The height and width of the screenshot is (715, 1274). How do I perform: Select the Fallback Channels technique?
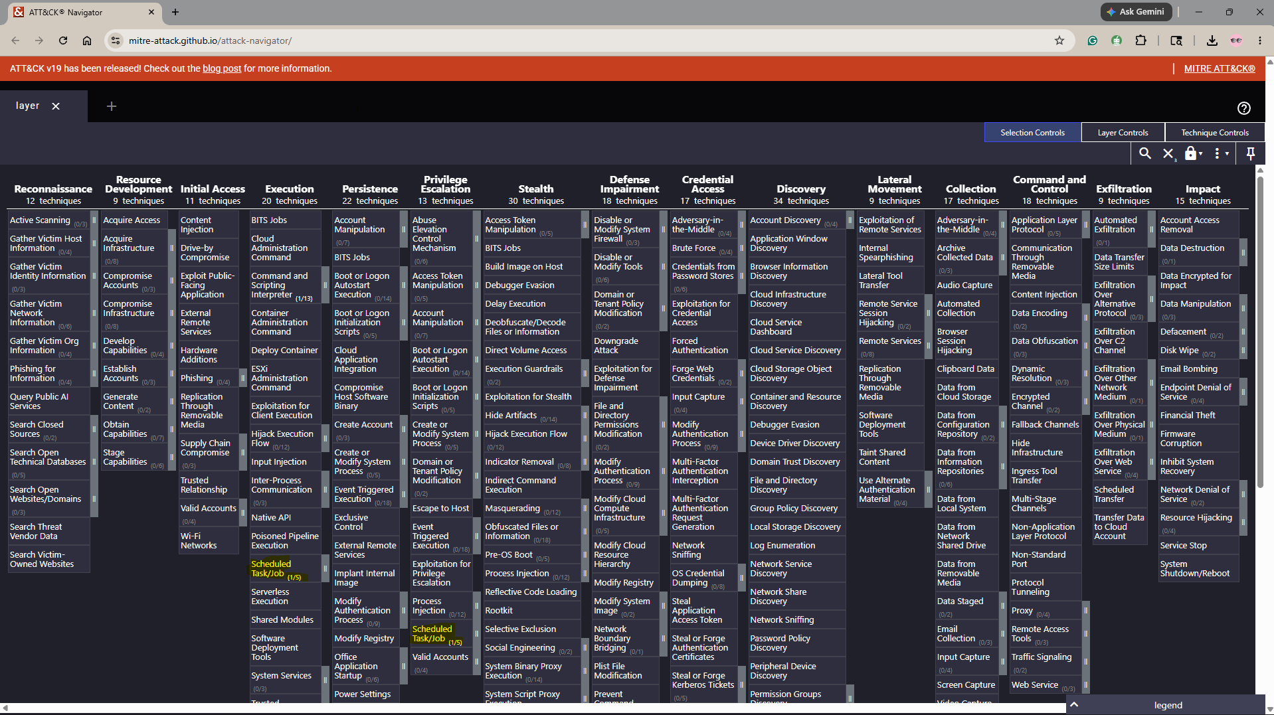(x=1045, y=424)
